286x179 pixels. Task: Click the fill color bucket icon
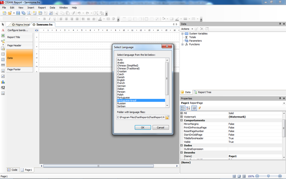coord(164,19)
